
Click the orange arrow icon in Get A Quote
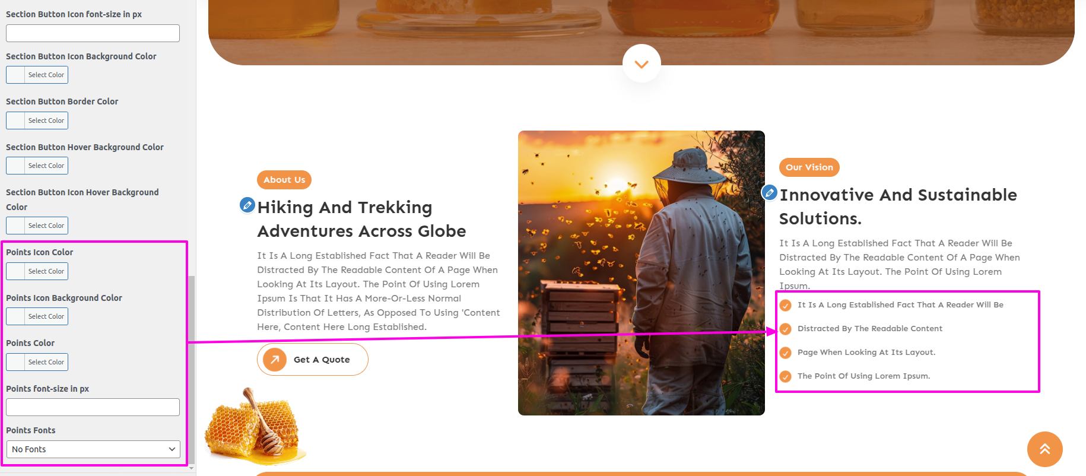275,360
